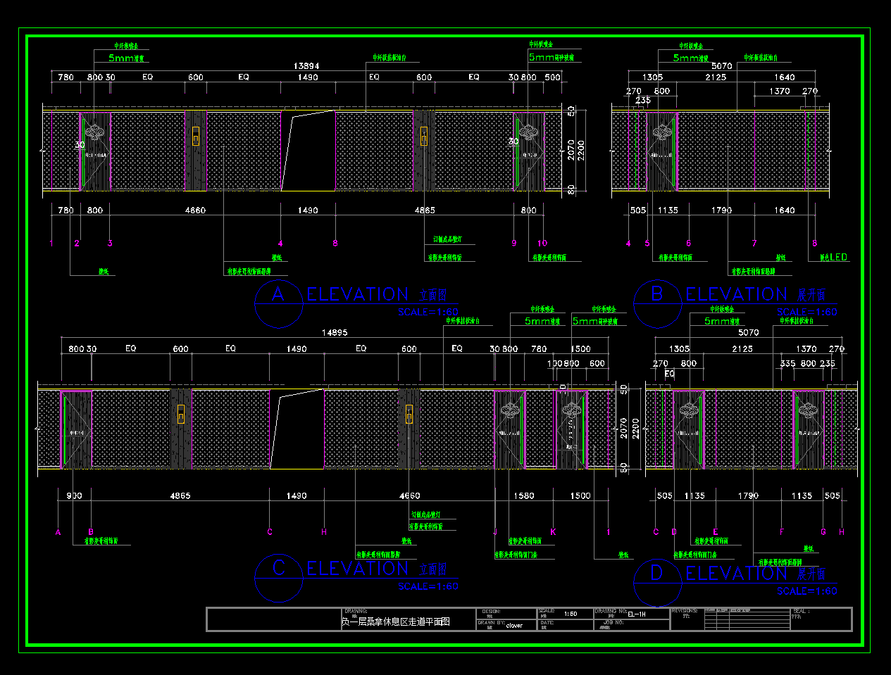Select grid marker 9 below Elevation A
Image resolution: width=891 pixels, height=675 pixels.
pyautogui.click(x=514, y=244)
